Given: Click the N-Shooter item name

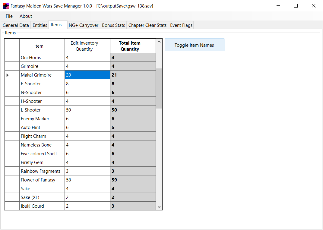Looking at the screenshot, I should (x=31, y=93).
